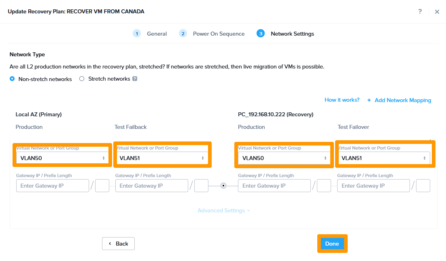The width and height of the screenshot is (446, 261).
Task: Switch to General step tab
Action: coord(157,34)
